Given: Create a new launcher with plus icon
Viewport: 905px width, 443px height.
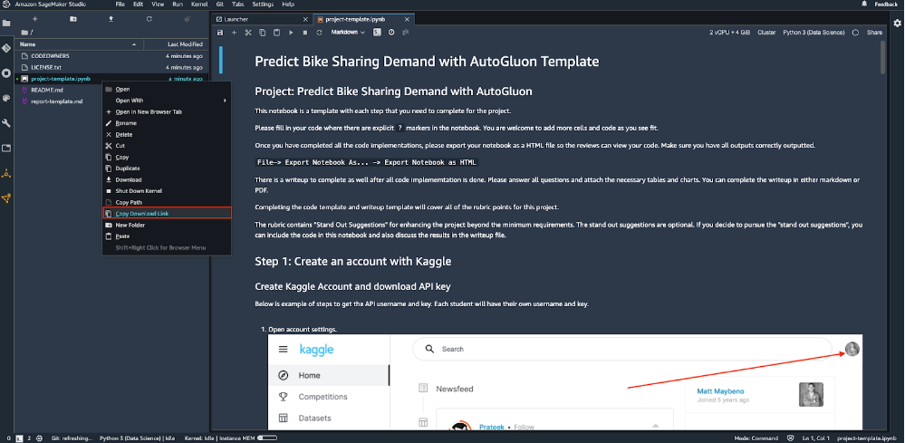Looking at the screenshot, I should (34, 19).
